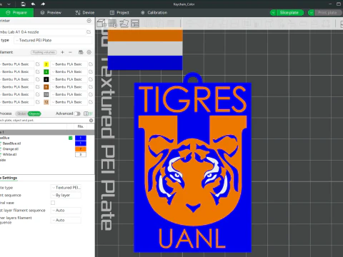Open Bambu Lab A1 0.4 nozzle printer dropdown

pyautogui.click(x=42, y=32)
